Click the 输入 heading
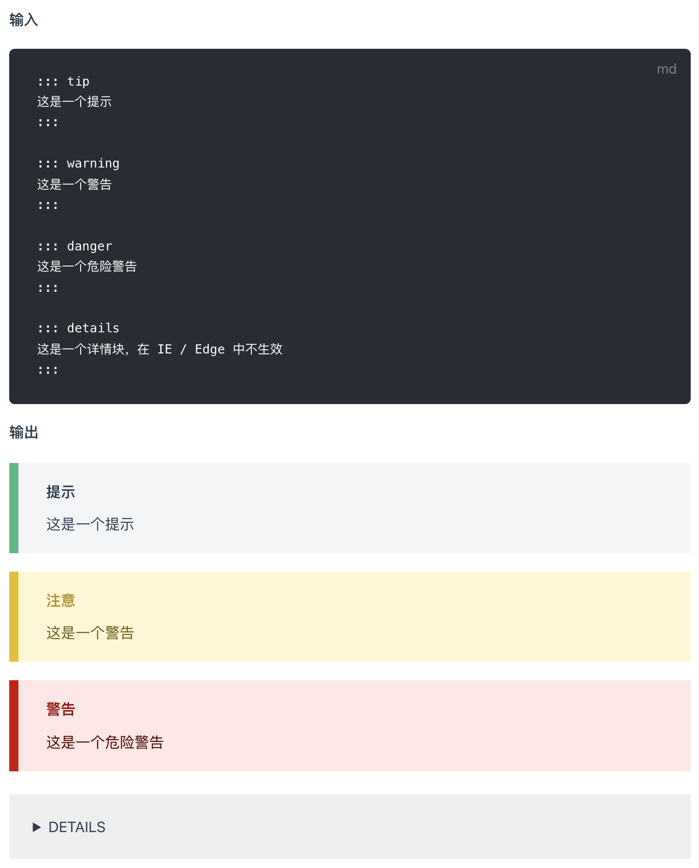Screen dimensions: 699x868 point(24,20)
